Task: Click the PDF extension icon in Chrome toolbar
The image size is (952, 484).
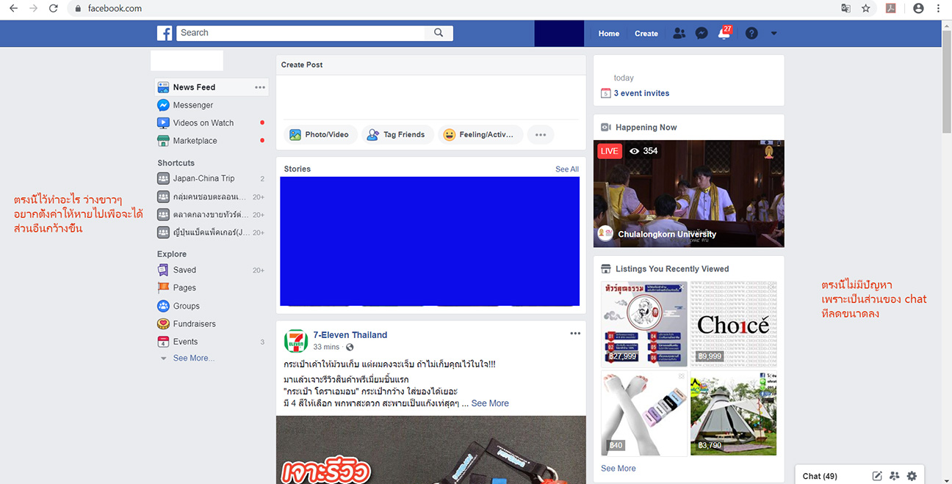Action: click(890, 9)
